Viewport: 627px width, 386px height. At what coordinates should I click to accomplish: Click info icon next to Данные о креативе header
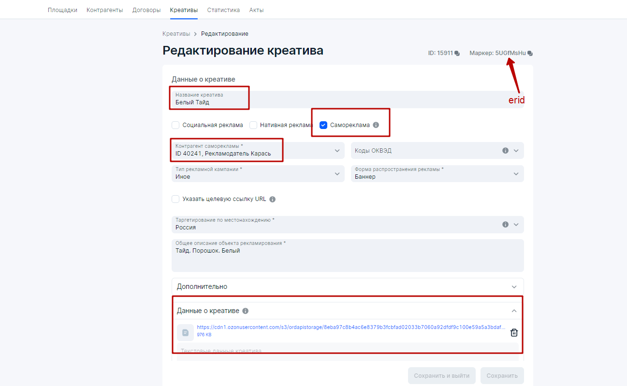(246, 311)
